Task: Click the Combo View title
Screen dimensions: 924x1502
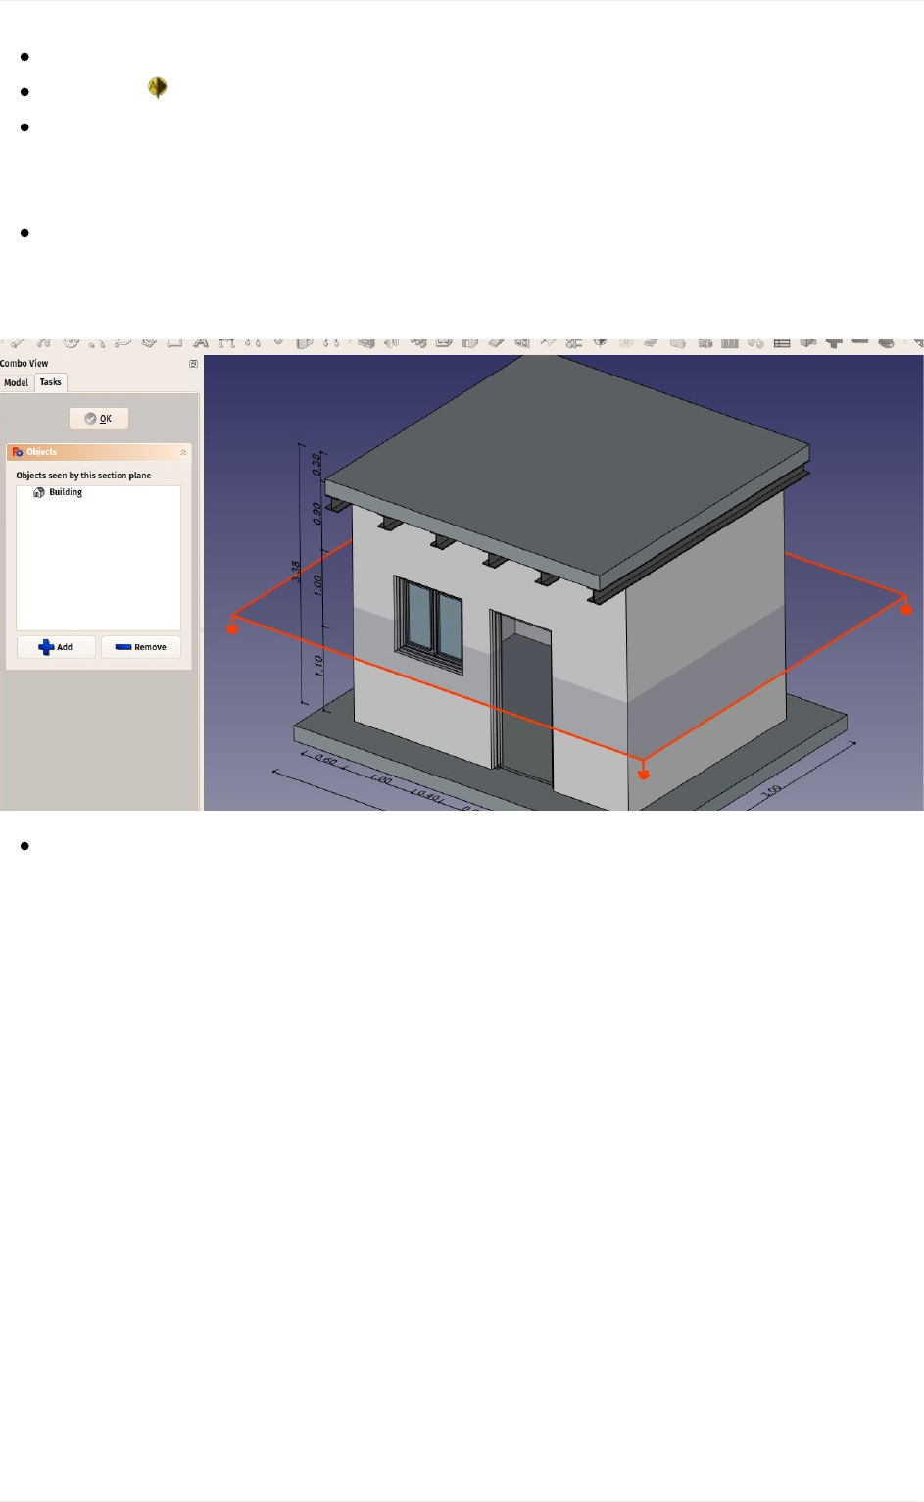Action: (24, 364)
